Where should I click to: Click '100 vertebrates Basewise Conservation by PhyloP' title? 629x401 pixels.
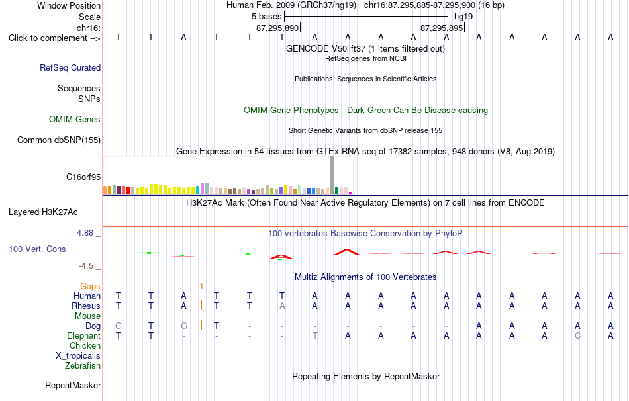click(365, 234)
